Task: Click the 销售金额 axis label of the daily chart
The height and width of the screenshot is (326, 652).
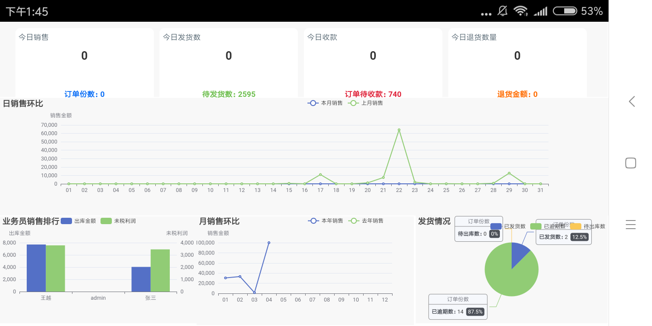Action: (x=61, y=115)
